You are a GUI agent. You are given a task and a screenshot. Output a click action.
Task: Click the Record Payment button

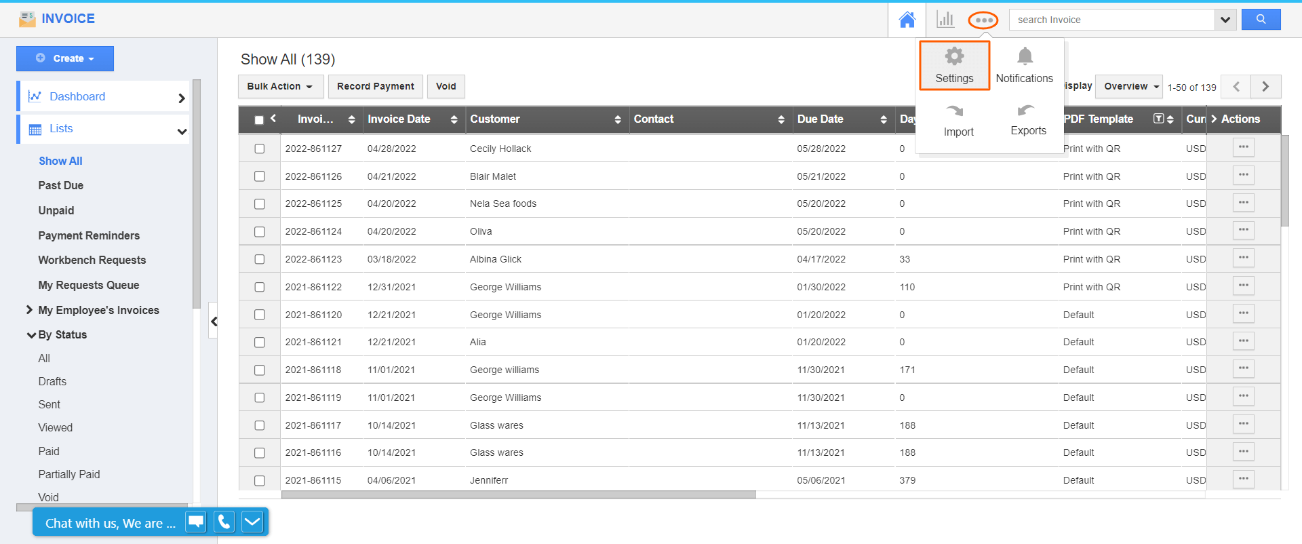click(375, 86)
